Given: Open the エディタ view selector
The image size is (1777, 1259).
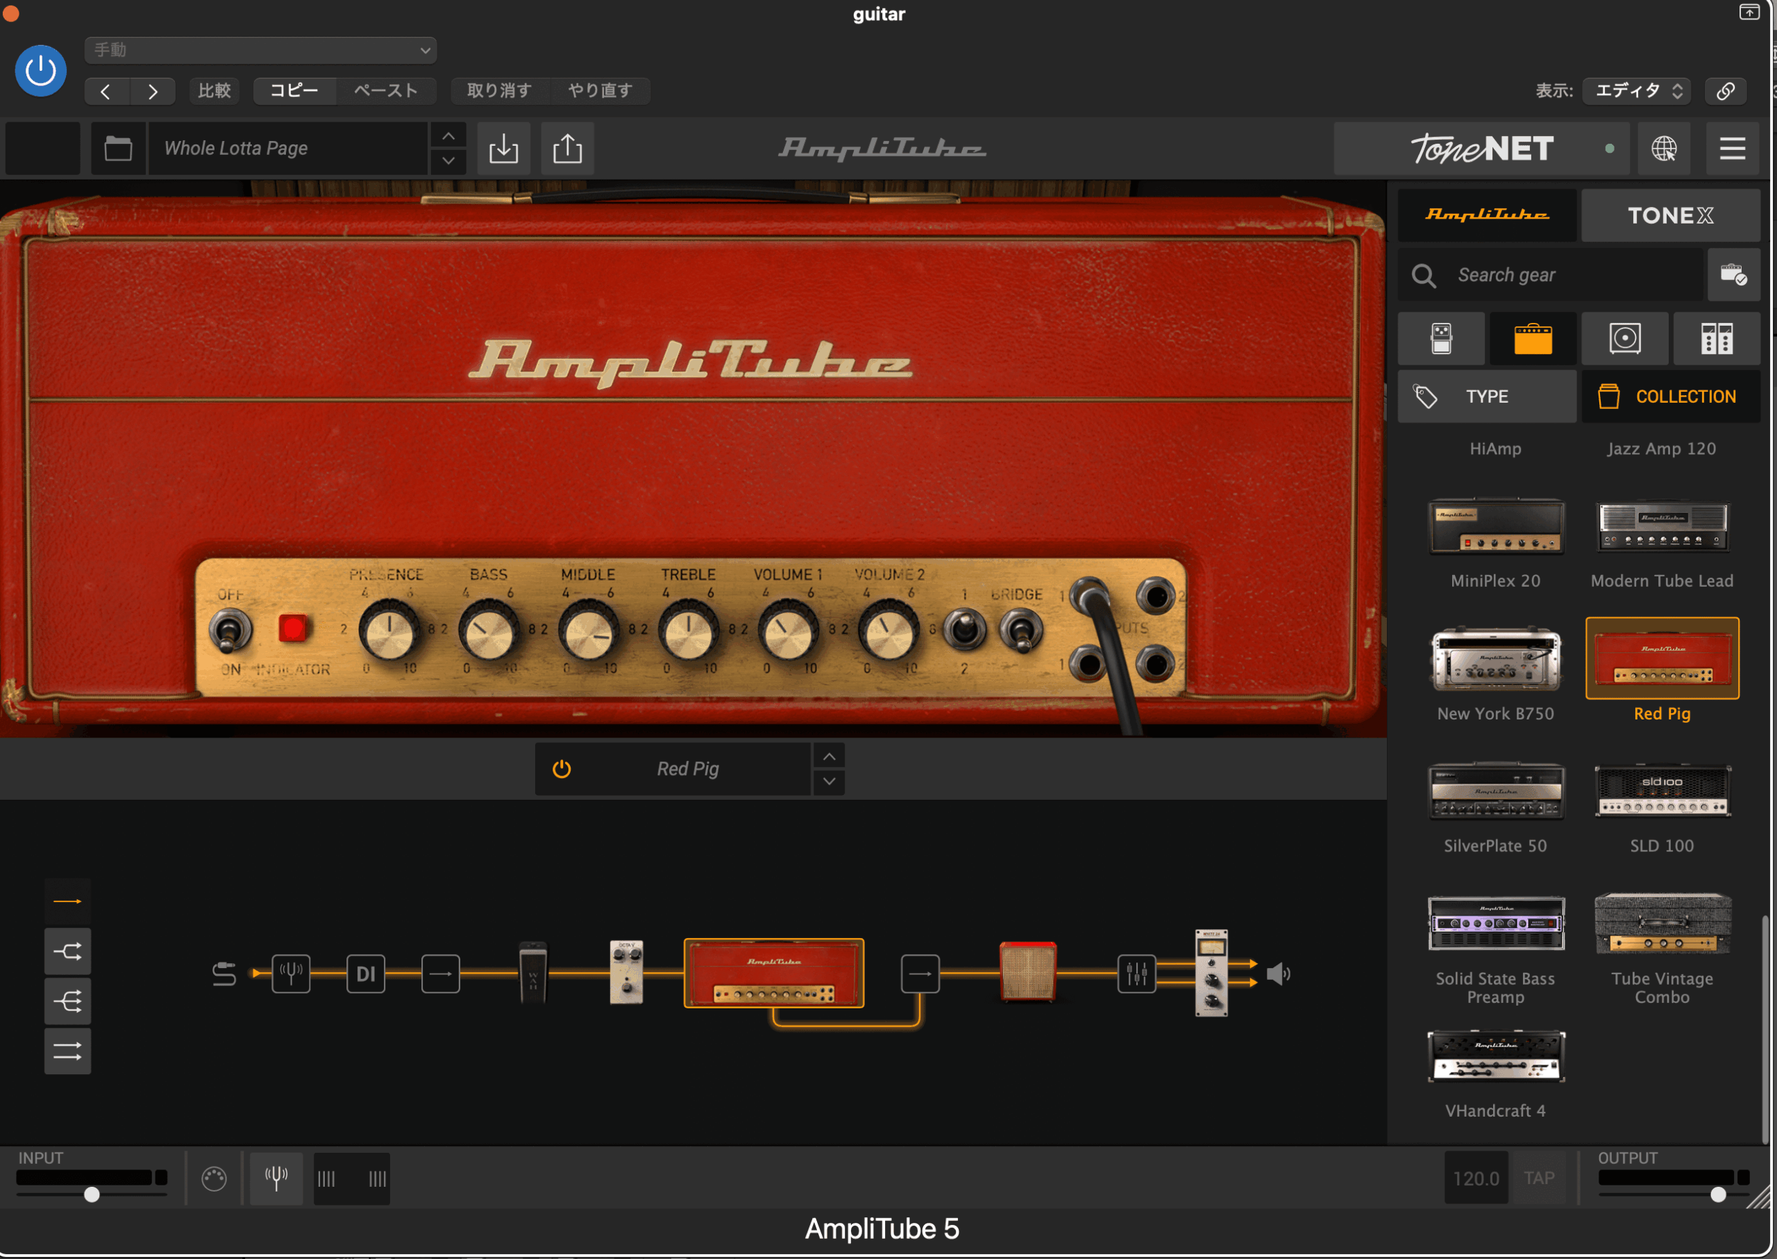Looking at the screenshot, I should pyautogui.click(x=1635, y=91).
